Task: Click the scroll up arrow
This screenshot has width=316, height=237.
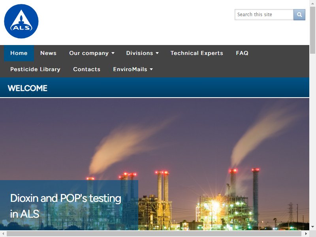Action: click(x=312, y=3)
